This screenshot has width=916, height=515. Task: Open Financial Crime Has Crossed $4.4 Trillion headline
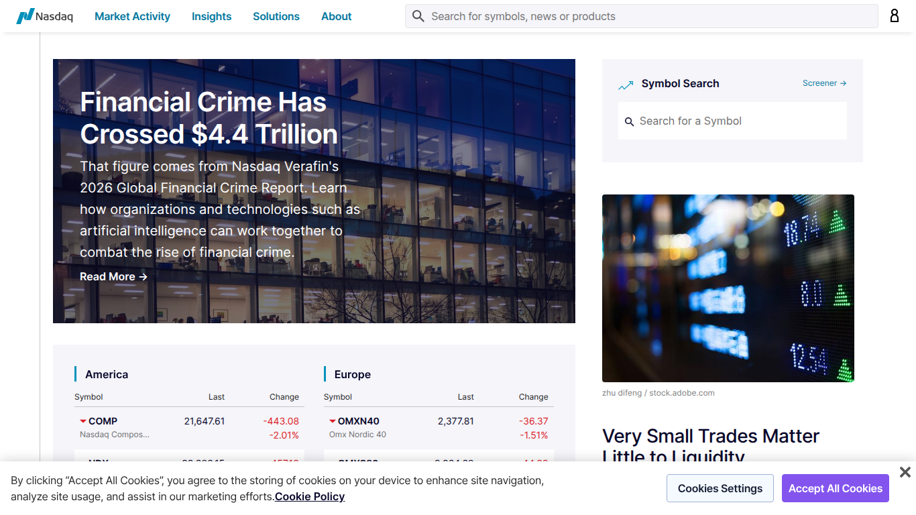click(209, 118)
